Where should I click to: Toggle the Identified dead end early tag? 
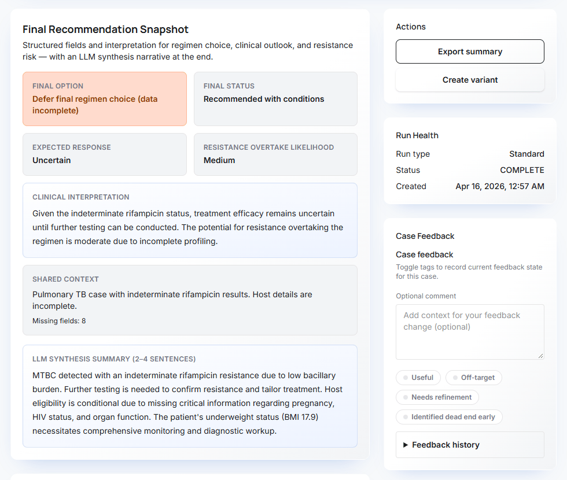coord(449,417)
